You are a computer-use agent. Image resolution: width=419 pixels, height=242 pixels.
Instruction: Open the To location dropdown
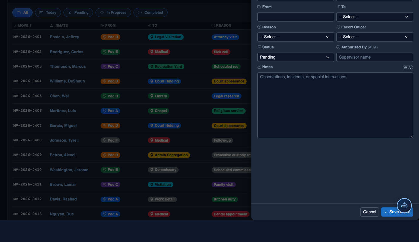click(x=374, y=17)
